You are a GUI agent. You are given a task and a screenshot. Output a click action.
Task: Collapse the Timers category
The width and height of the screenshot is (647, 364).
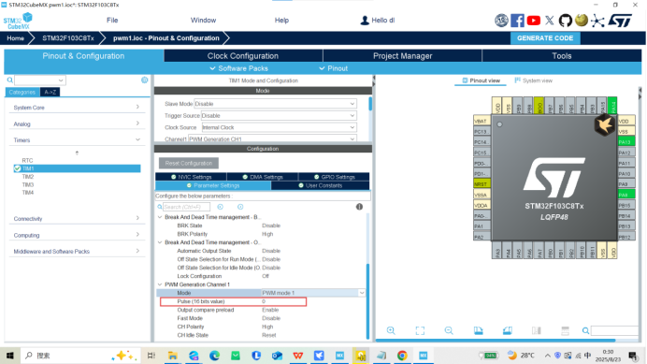[x=77, y=140]
